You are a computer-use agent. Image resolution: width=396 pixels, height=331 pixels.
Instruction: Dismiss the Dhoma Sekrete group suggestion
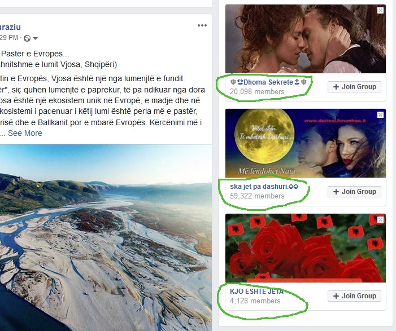380,10
